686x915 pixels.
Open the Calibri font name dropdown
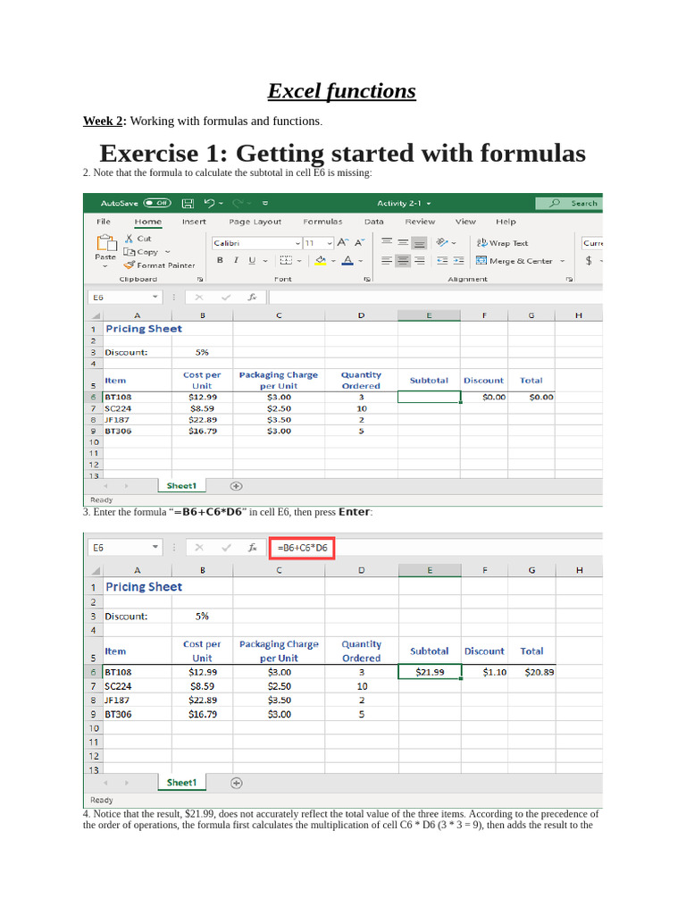(297, 243)
